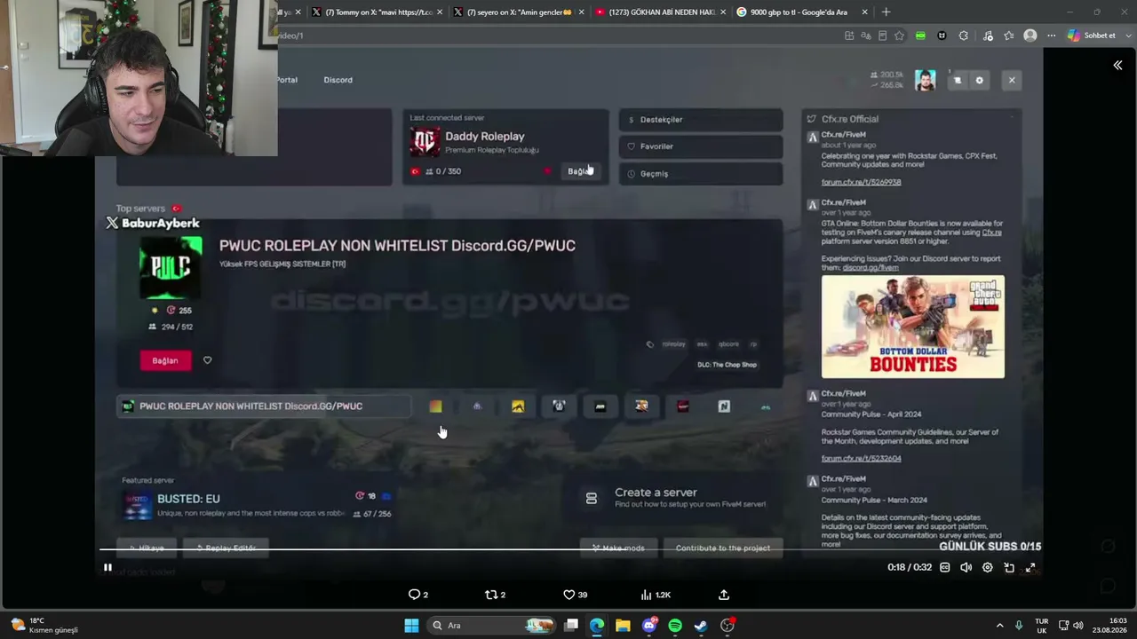Repost using the retweet icon
This screenshot has width=1137, height=639.
[x=490, y=595]
